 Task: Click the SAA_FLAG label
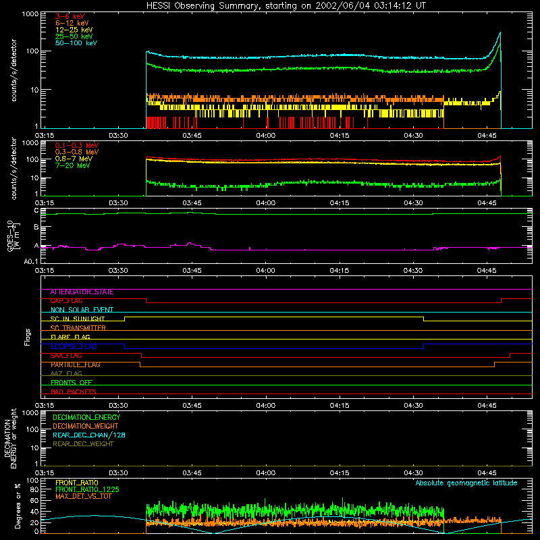pyautogui.click(x=66, y=356)
